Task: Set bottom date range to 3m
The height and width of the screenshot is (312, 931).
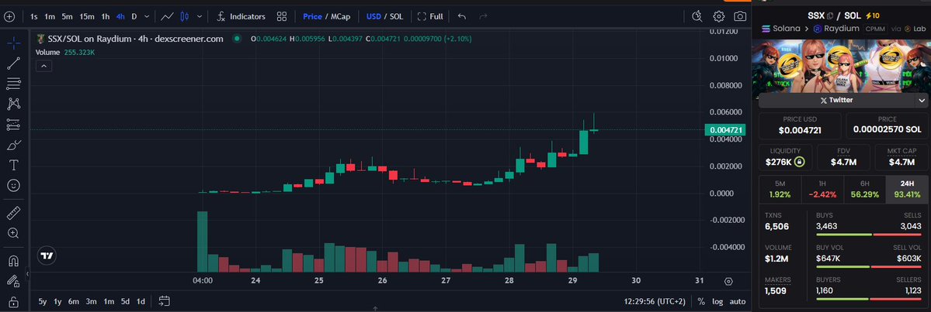Action: click(91, 301)
